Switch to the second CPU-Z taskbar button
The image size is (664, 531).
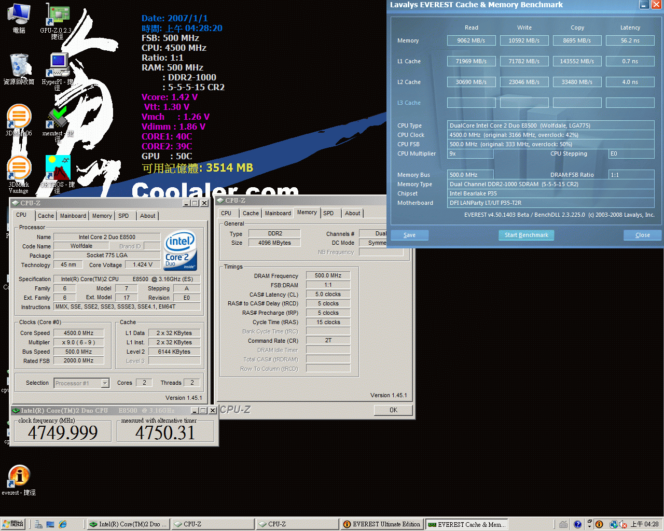297,524
